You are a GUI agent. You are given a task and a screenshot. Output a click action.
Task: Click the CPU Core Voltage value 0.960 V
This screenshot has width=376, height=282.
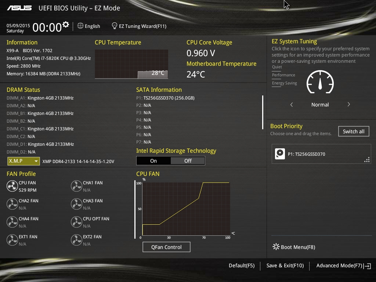click(201, 53)
